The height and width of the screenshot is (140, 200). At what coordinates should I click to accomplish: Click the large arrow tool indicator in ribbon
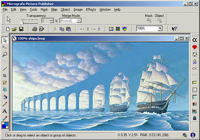(9, 20)
